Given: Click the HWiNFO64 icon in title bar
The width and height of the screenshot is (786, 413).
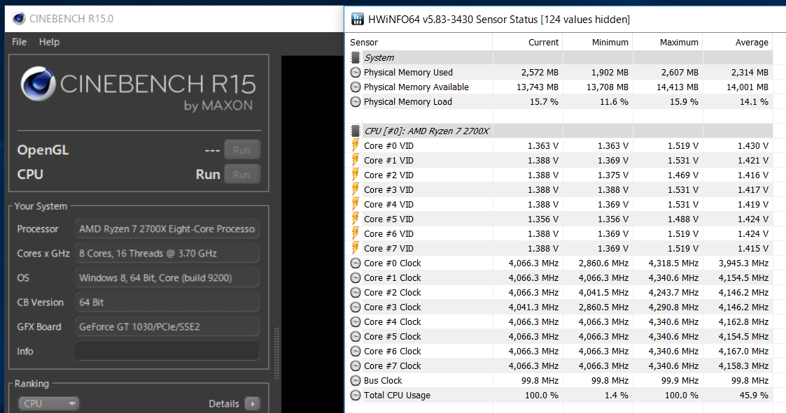Looking at the screenshot, I should click(x=358, y=19).
